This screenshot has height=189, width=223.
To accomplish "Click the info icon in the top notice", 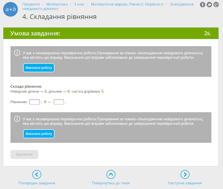I will pyautogui.click(x=17, y=53).
